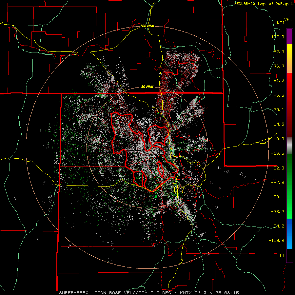Click the 76.7 velocity scale value
Screen dimensions: 295x295
279,66
